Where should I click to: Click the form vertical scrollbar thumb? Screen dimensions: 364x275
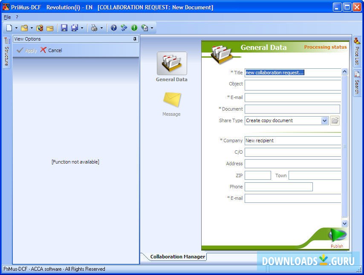[x=344, y=146]
